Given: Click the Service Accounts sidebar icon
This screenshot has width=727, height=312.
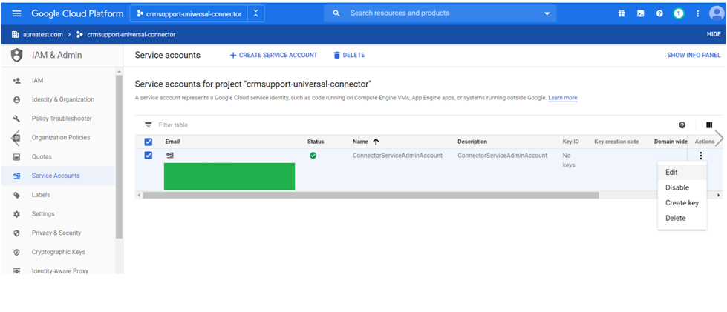Looking at the screenshot, I should pos(16,176).
